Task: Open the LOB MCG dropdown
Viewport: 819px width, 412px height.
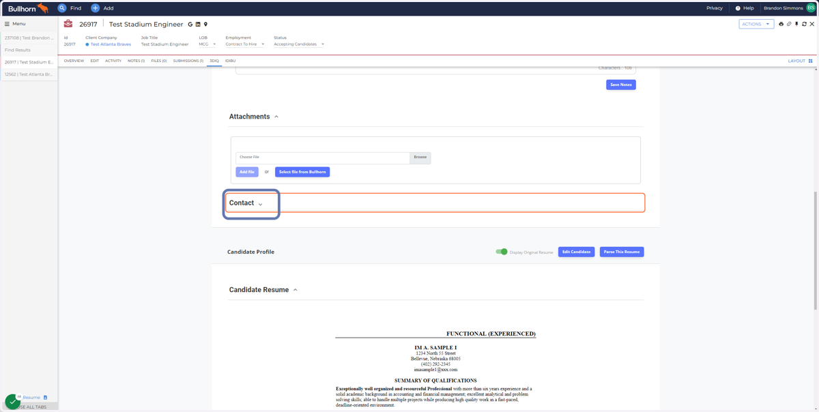Action: tap(207, 44)
